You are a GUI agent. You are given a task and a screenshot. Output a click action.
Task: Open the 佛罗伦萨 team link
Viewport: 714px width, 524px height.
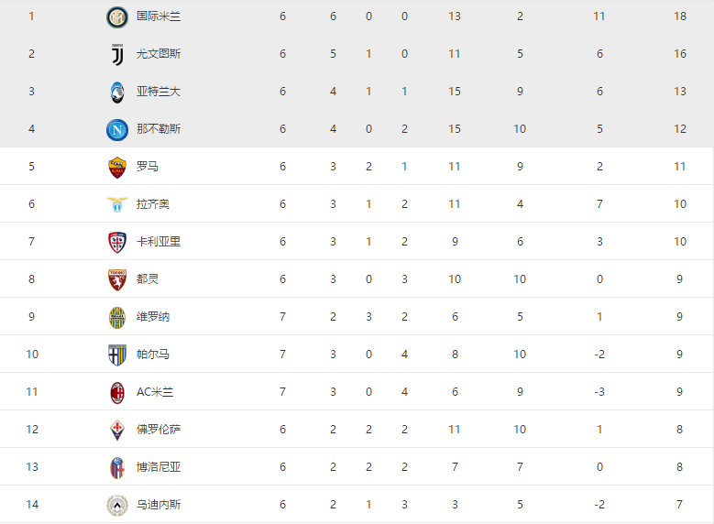tap(159, 430)
